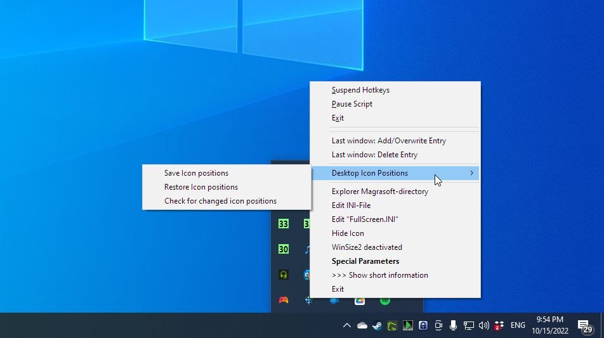Click the green headphones tray icon
The image size is (604, 338).
(x=284, y=275)
